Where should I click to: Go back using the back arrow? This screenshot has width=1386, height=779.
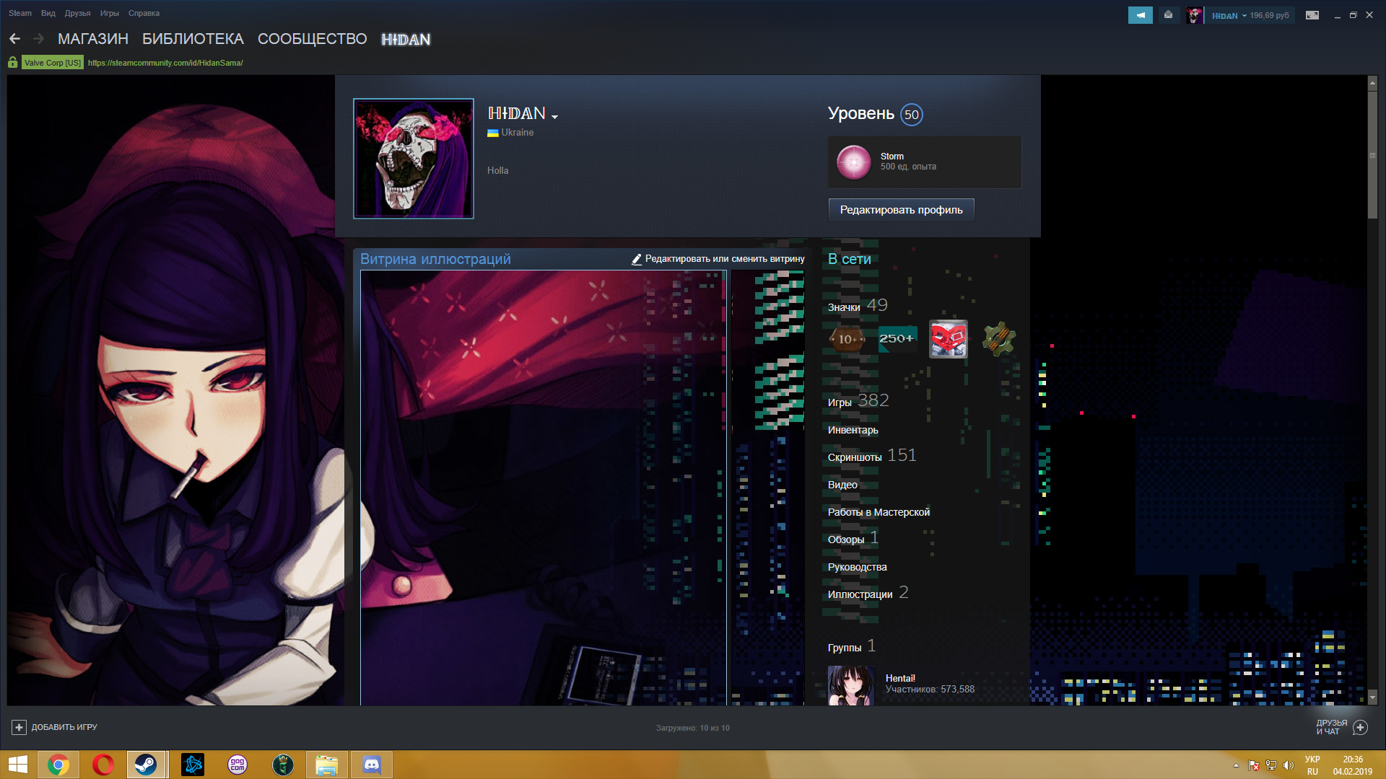pos(14,39)
